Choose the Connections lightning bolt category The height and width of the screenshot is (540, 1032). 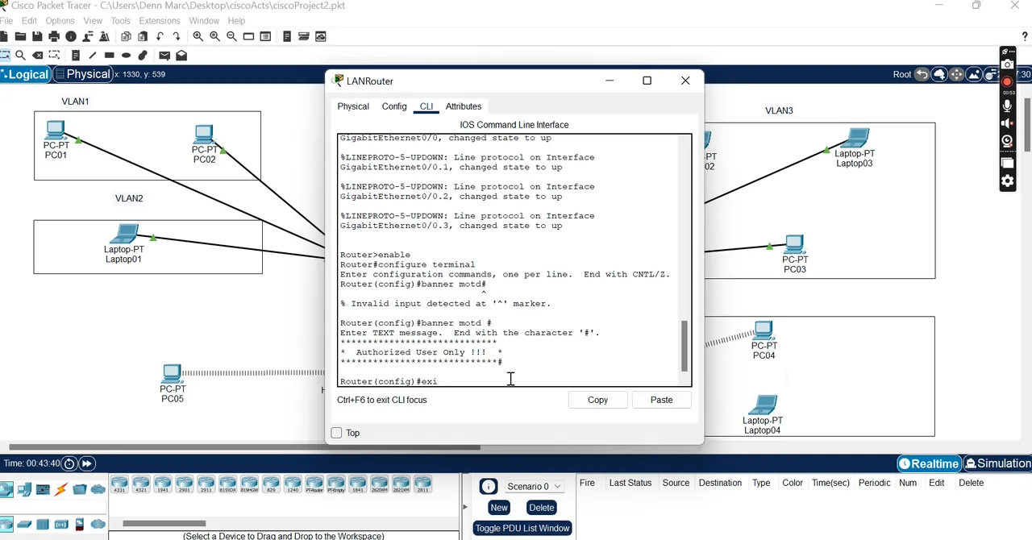pyautogui.click(x=61, y=489)
